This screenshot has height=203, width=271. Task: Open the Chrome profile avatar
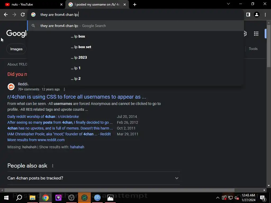click(257, 15)
